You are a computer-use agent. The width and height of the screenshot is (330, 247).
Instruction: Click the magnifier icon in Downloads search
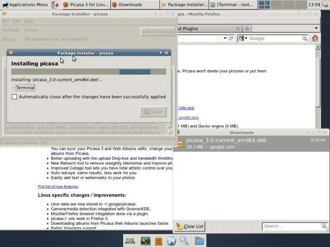[x=324, y=226]
